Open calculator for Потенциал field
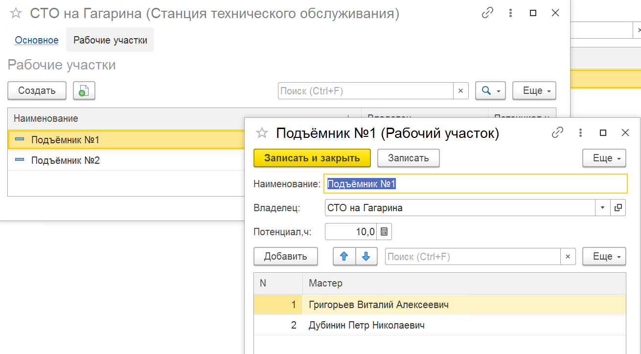Viewport: 641px width, 354px height. click(x=384, y=232)
